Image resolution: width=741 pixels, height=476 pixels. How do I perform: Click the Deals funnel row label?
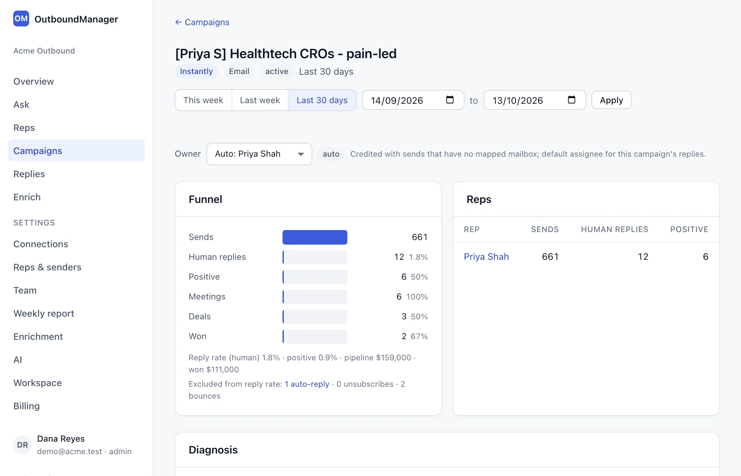(x=200, y=317)
